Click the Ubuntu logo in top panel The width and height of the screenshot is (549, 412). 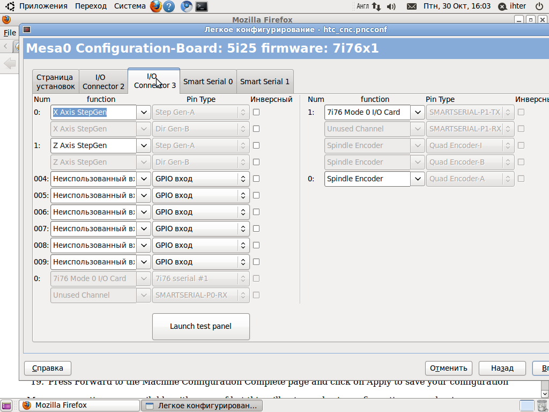(10, 6)
